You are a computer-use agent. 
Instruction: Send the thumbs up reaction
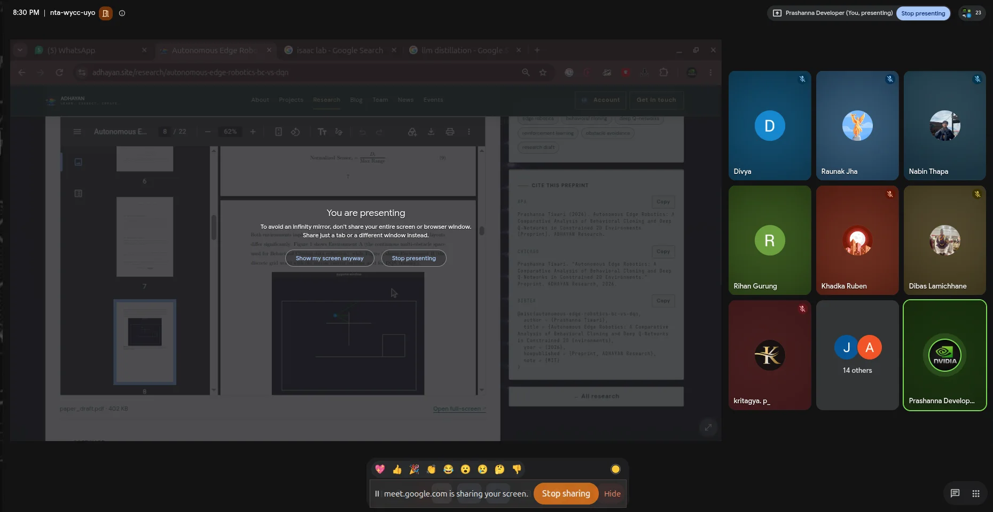tap(397, 469)
